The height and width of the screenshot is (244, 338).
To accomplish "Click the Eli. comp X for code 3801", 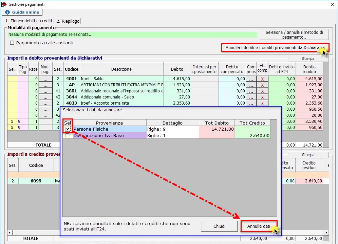I will [x=262, y=91].
